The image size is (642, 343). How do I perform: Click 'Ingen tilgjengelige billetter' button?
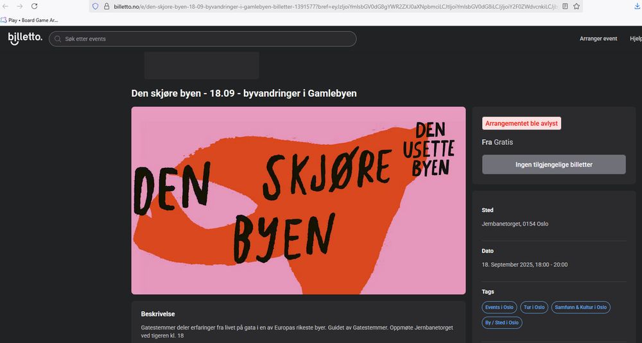click(x=554, y=164)
